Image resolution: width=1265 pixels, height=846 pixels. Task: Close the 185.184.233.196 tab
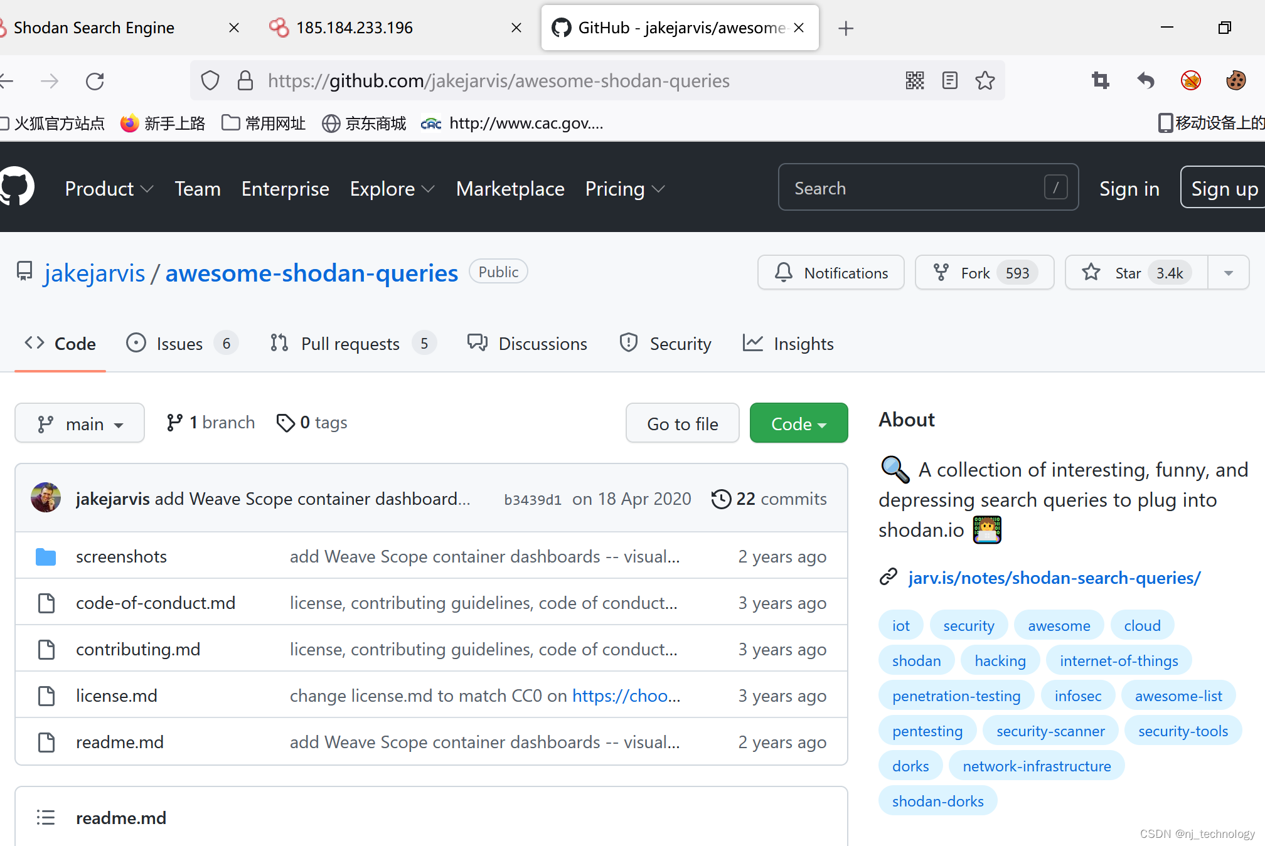(x=516, y=28)
